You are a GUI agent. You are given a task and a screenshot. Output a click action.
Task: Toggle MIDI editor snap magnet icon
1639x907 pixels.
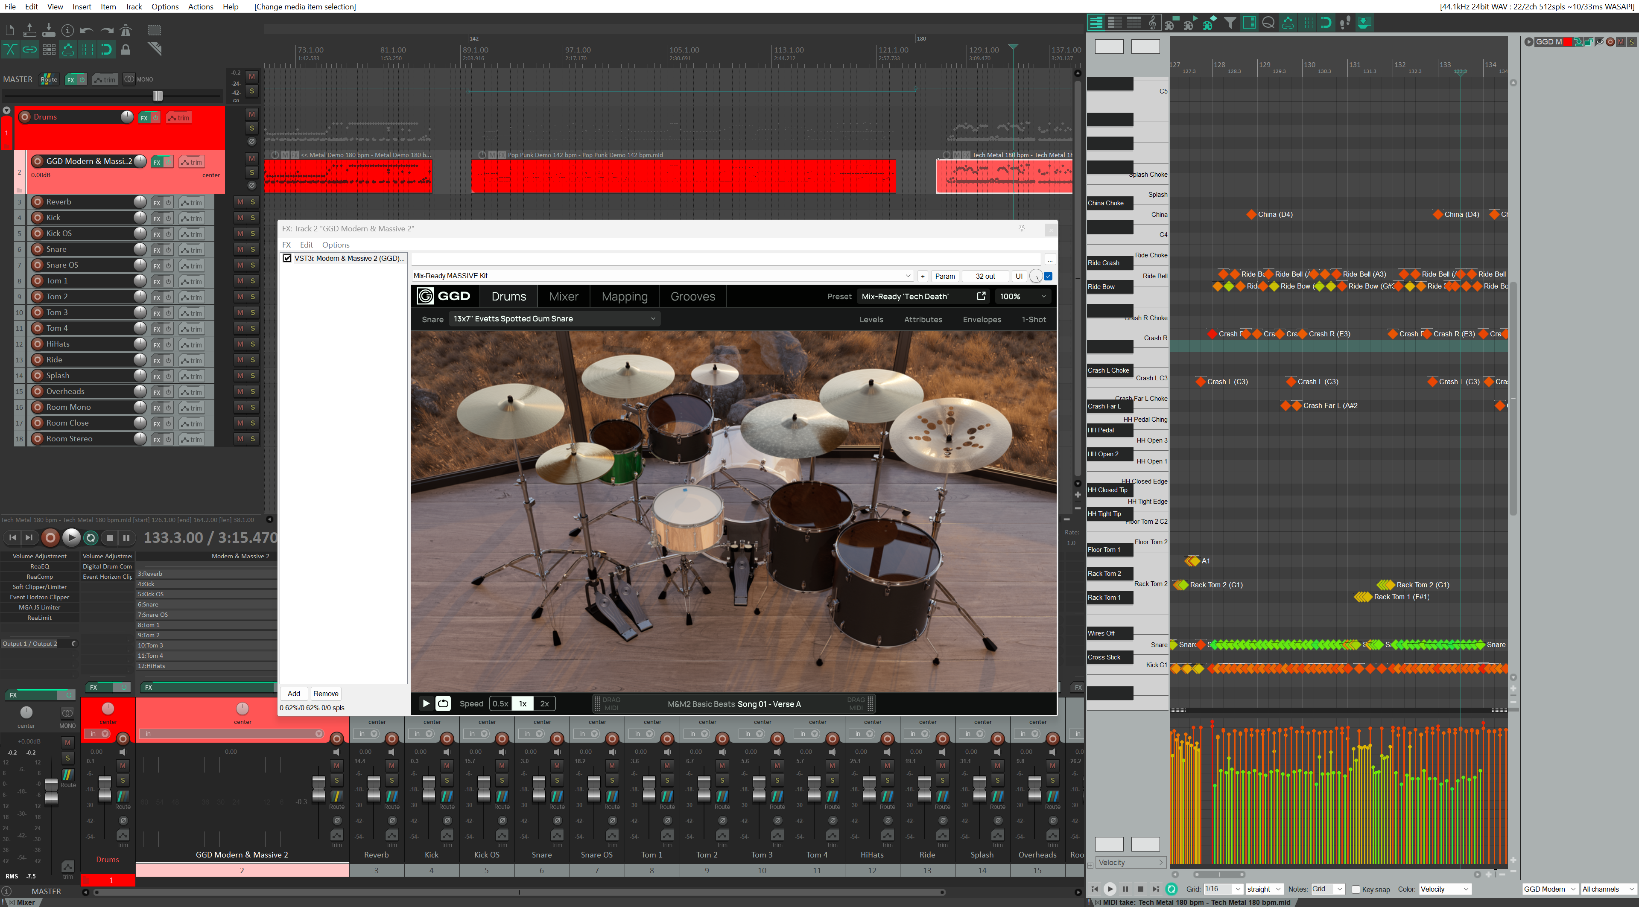(1326, 23)
